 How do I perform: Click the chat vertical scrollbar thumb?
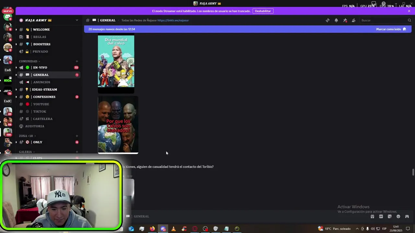[x=413, y=172]
